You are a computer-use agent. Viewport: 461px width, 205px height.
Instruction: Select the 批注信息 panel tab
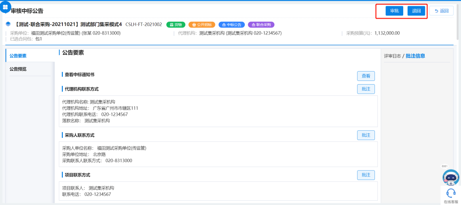(x=415, y=56)
